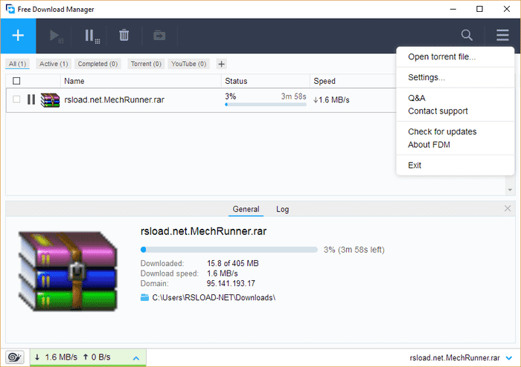Screen dimensions: 521x367
Task: Click the trash delete icon in toolbar
Action: click(124, 36)
